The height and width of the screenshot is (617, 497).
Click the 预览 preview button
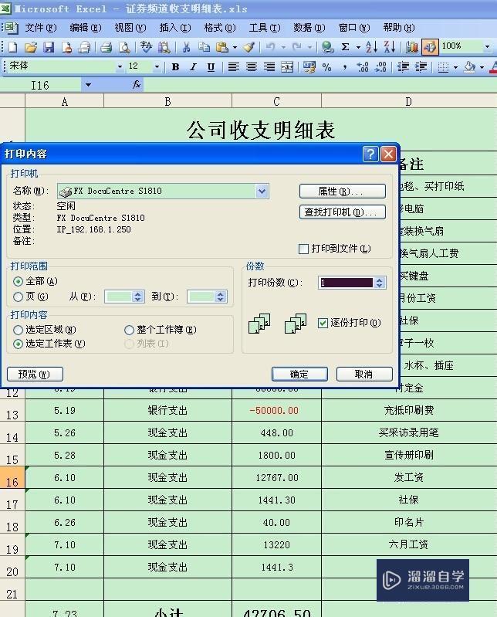35,375
